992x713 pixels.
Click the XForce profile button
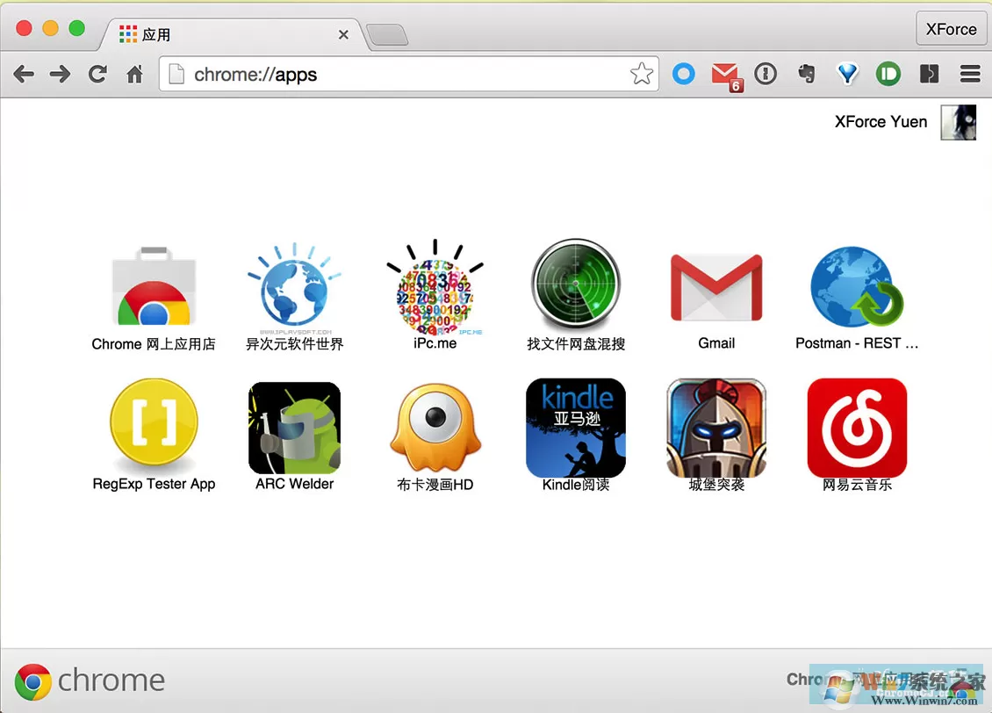tap(951, 29)
